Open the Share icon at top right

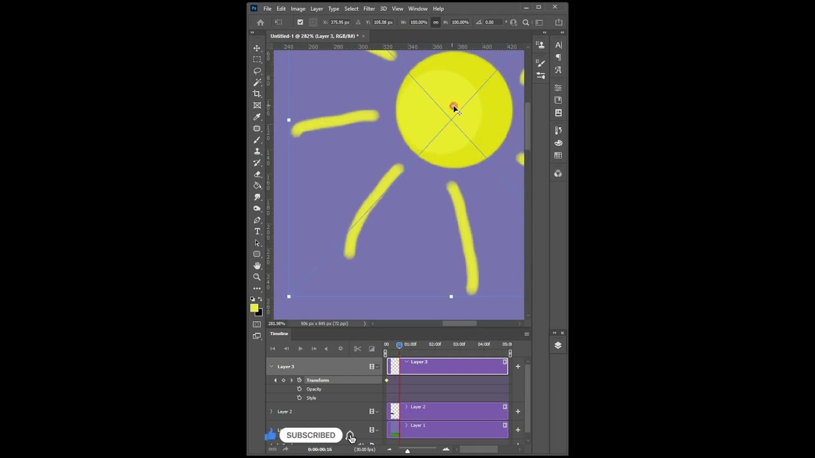point(558,22)
